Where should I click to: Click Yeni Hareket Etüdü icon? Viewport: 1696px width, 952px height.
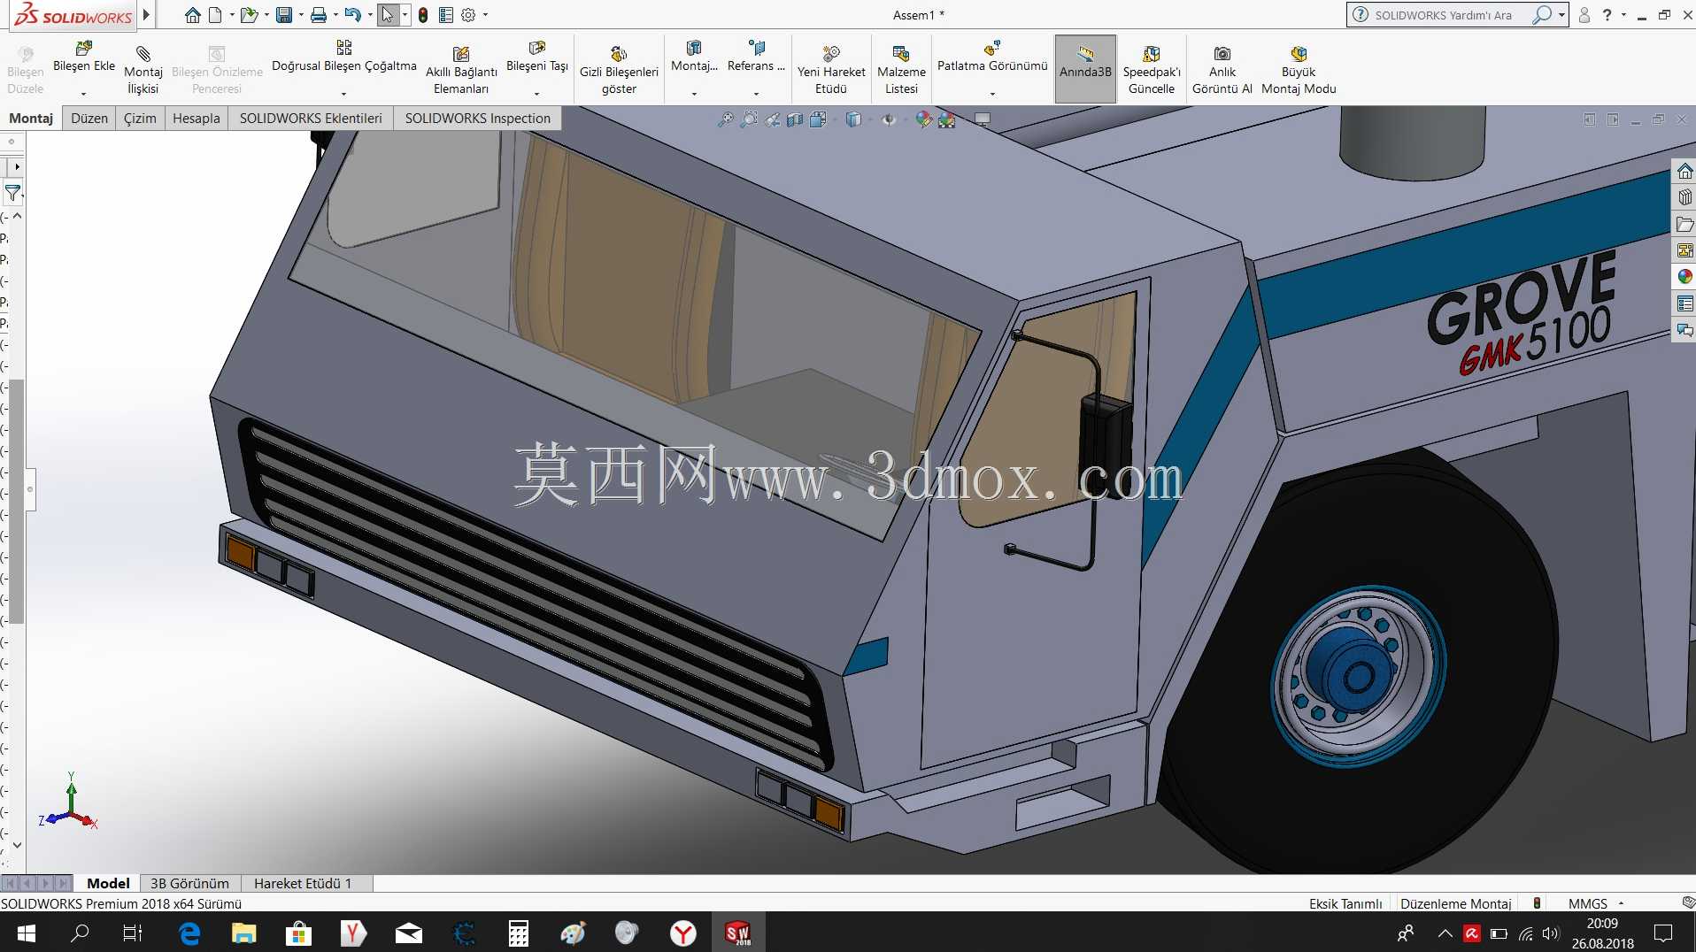(x=831, y=54)
